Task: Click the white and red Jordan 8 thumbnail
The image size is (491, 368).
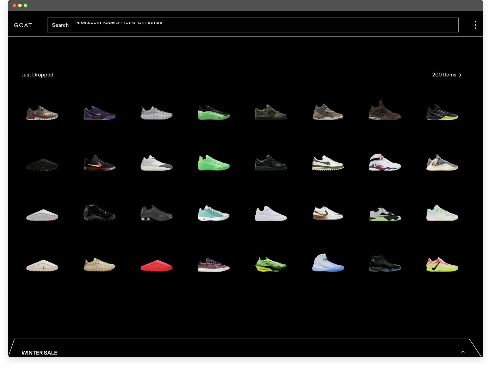Action: [x=385, y=163]
